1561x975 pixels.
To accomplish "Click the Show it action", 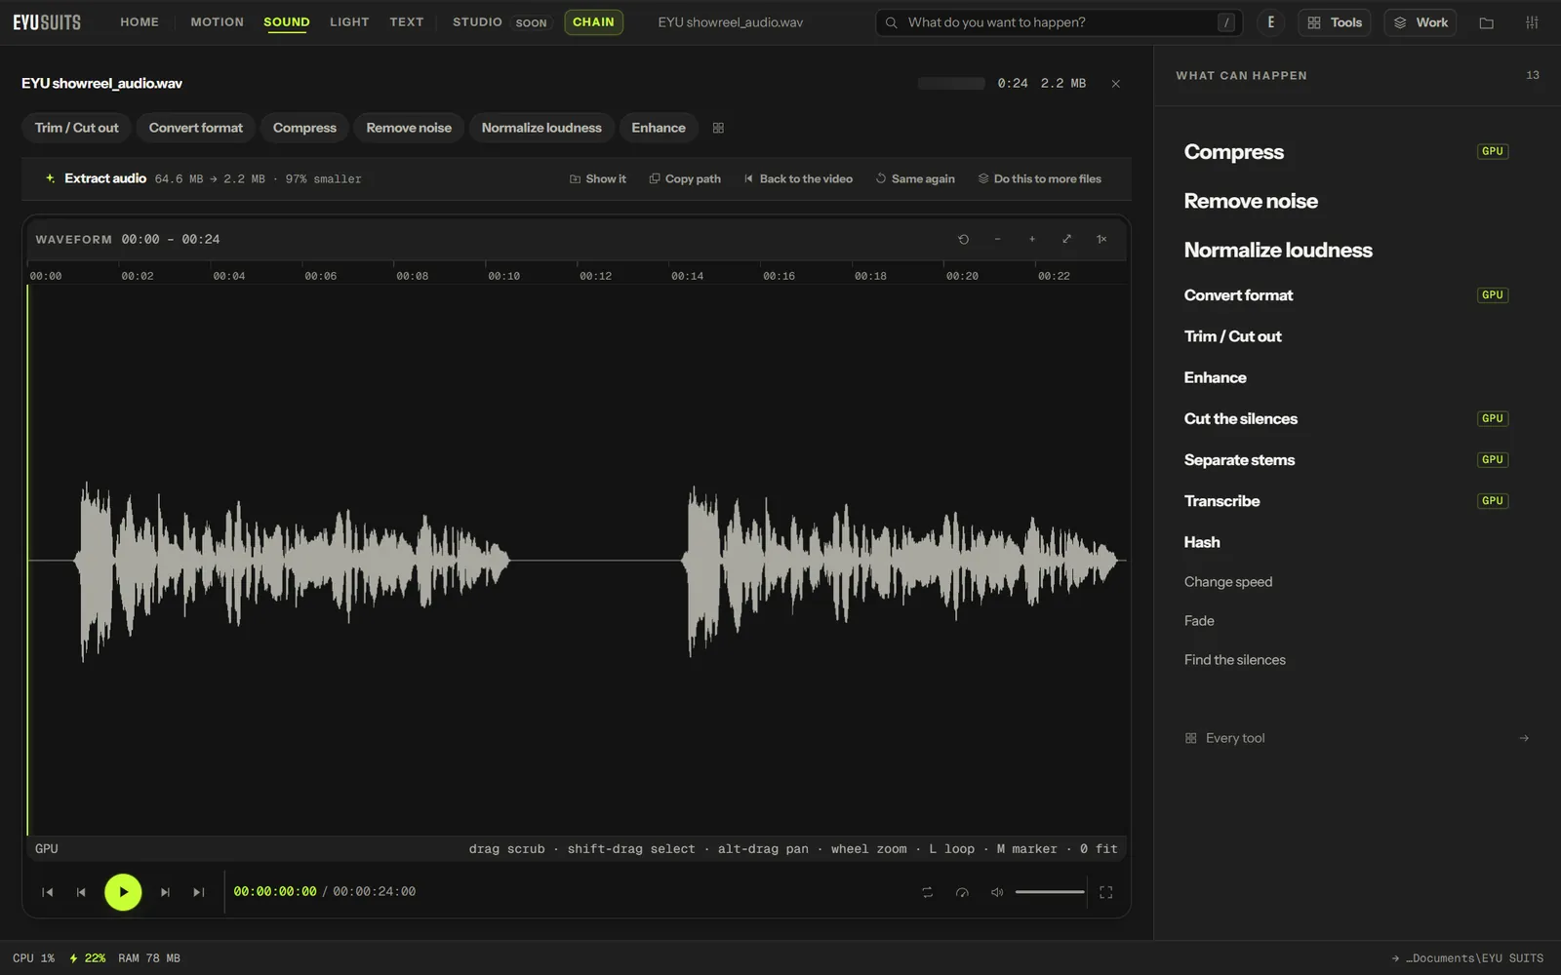I will (597, 179).
